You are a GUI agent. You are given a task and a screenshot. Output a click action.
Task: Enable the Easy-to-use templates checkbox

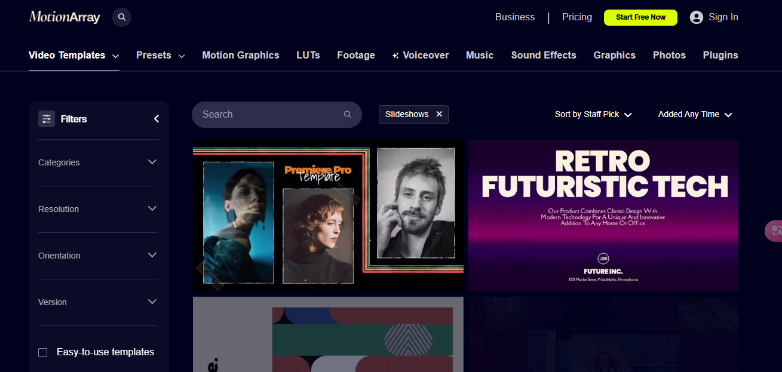click(x=42, y=352)
